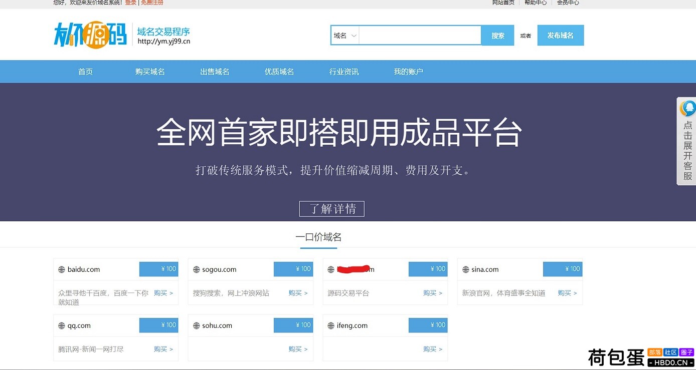696x370 pixels.
Task: Click the 友价源码 site logo
Action: [91, 35]
